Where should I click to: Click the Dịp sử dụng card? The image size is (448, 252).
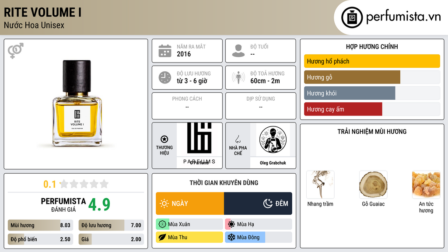click(261, 106)
